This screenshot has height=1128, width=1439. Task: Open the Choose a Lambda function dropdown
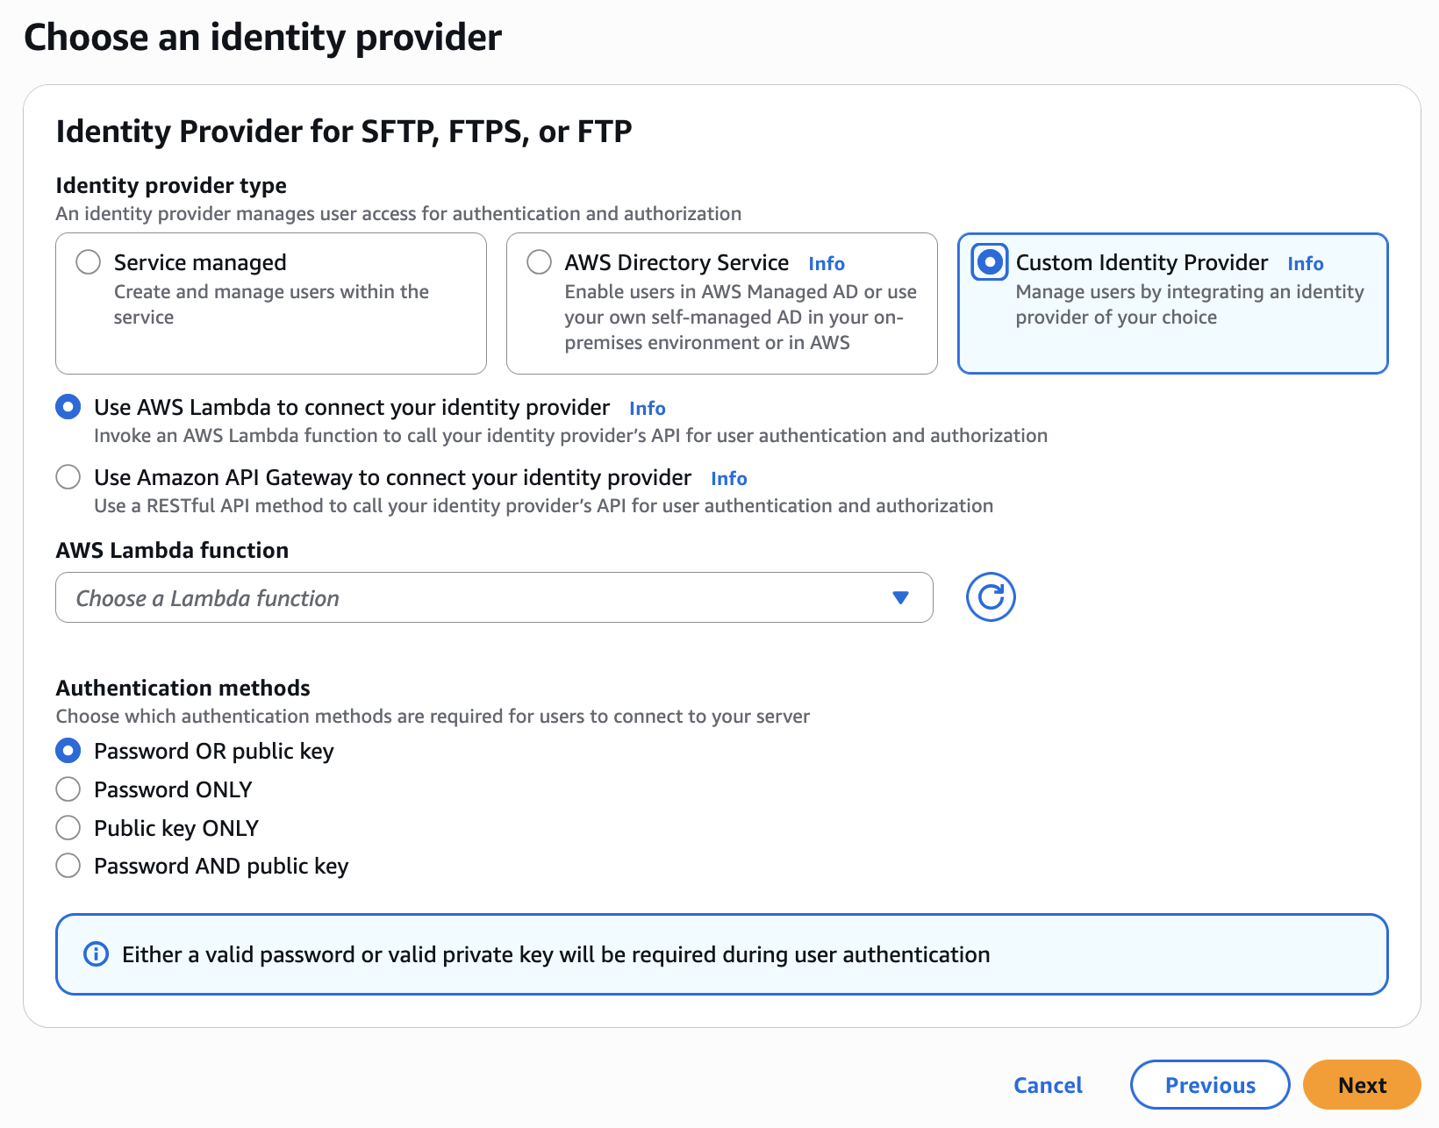coord(494,597)
